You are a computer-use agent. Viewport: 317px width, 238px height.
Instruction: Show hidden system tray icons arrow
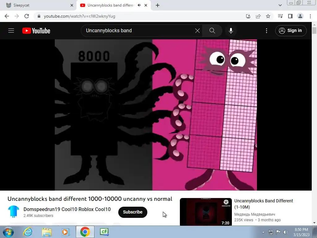click(263, 232)
